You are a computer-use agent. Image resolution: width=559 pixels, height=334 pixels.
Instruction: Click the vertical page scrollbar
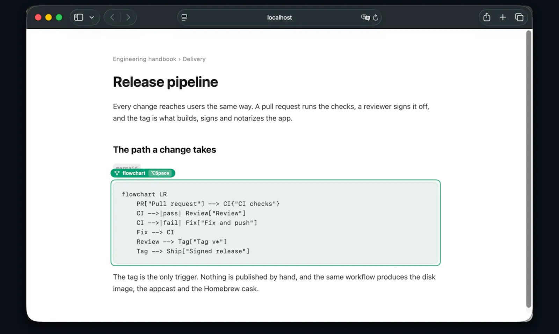[x=529, y=169]
